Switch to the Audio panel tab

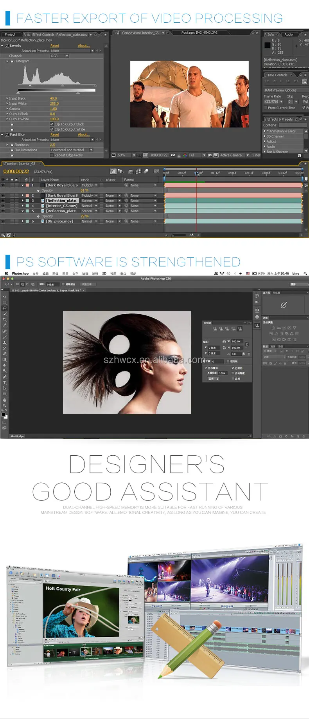[288, 34]
